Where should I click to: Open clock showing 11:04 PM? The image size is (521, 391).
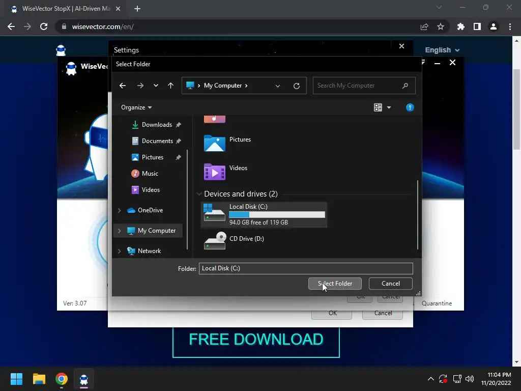tap(496, 379)
